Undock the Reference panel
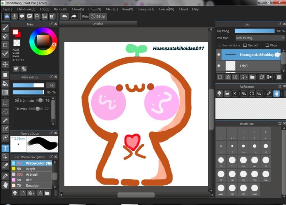 pos(280,86)
